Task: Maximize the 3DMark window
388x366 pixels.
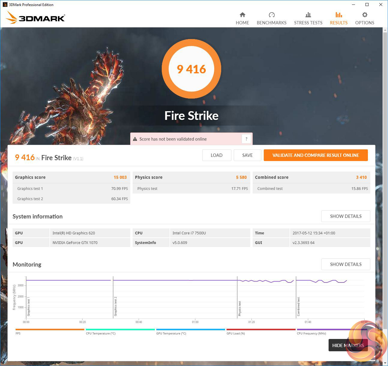Action: click(x=367, y=5)
